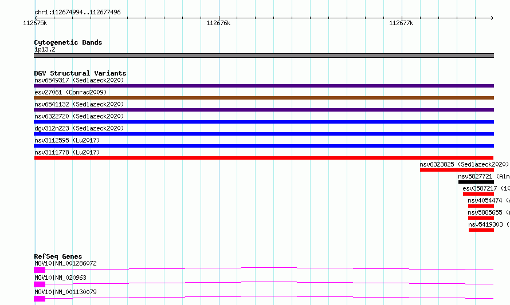Click the red bar under nsv6323825
This screenshot has height=305, width=510.
click(457, 170)
